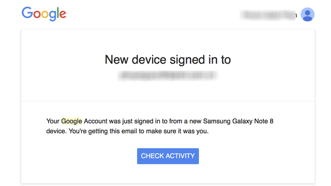This screenshot has width=331, height=186.
Task: Open the blue profile avatar icon
Action: [x=307, y=14]
